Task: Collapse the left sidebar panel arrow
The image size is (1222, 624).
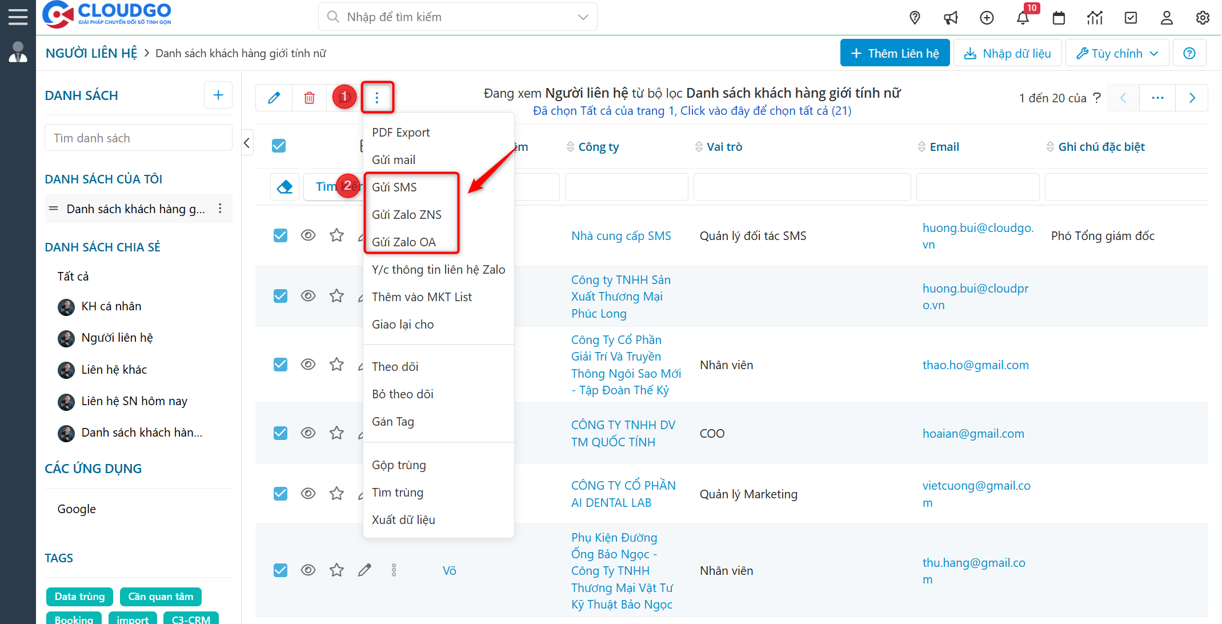Action: [247, 143]
